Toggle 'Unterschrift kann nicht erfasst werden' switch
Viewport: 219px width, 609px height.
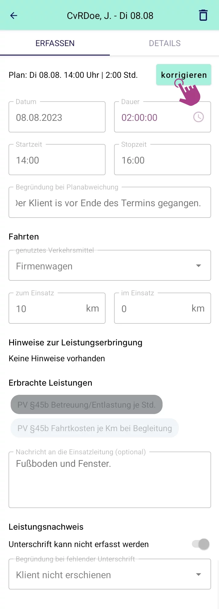201,544
